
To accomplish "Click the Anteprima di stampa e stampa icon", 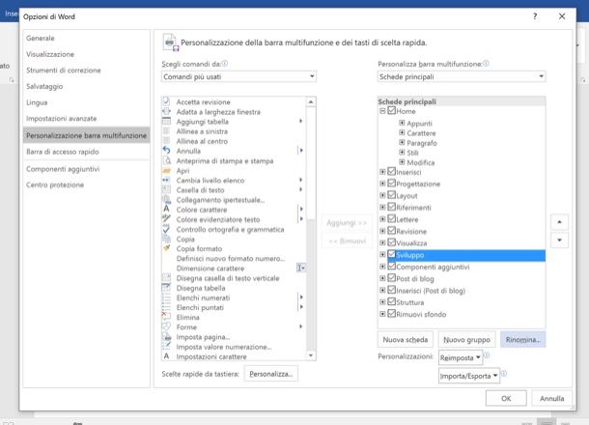I will pyautogui.click(x=166, y=160).
